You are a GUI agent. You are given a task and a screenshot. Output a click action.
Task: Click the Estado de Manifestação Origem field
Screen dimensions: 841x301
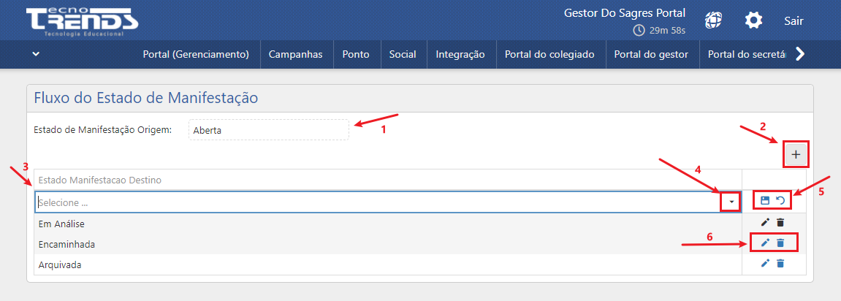coord(268,131)
